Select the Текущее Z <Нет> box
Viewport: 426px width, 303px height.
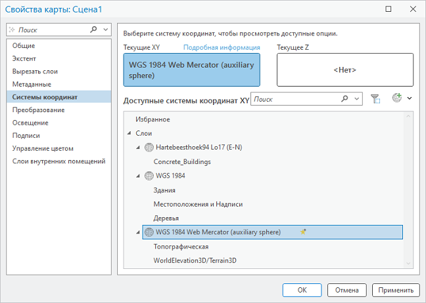coord(345,70)
